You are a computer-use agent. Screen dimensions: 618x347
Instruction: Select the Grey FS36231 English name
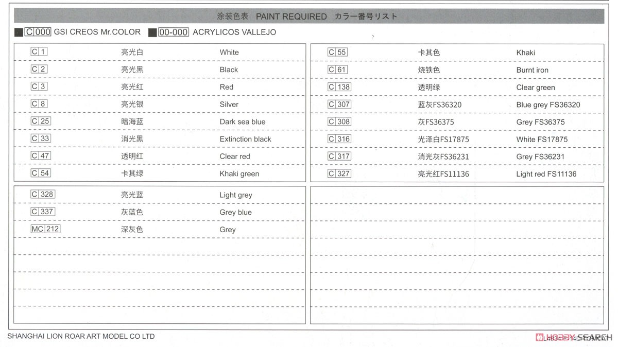pyautogui.click(x=541, y=157)
